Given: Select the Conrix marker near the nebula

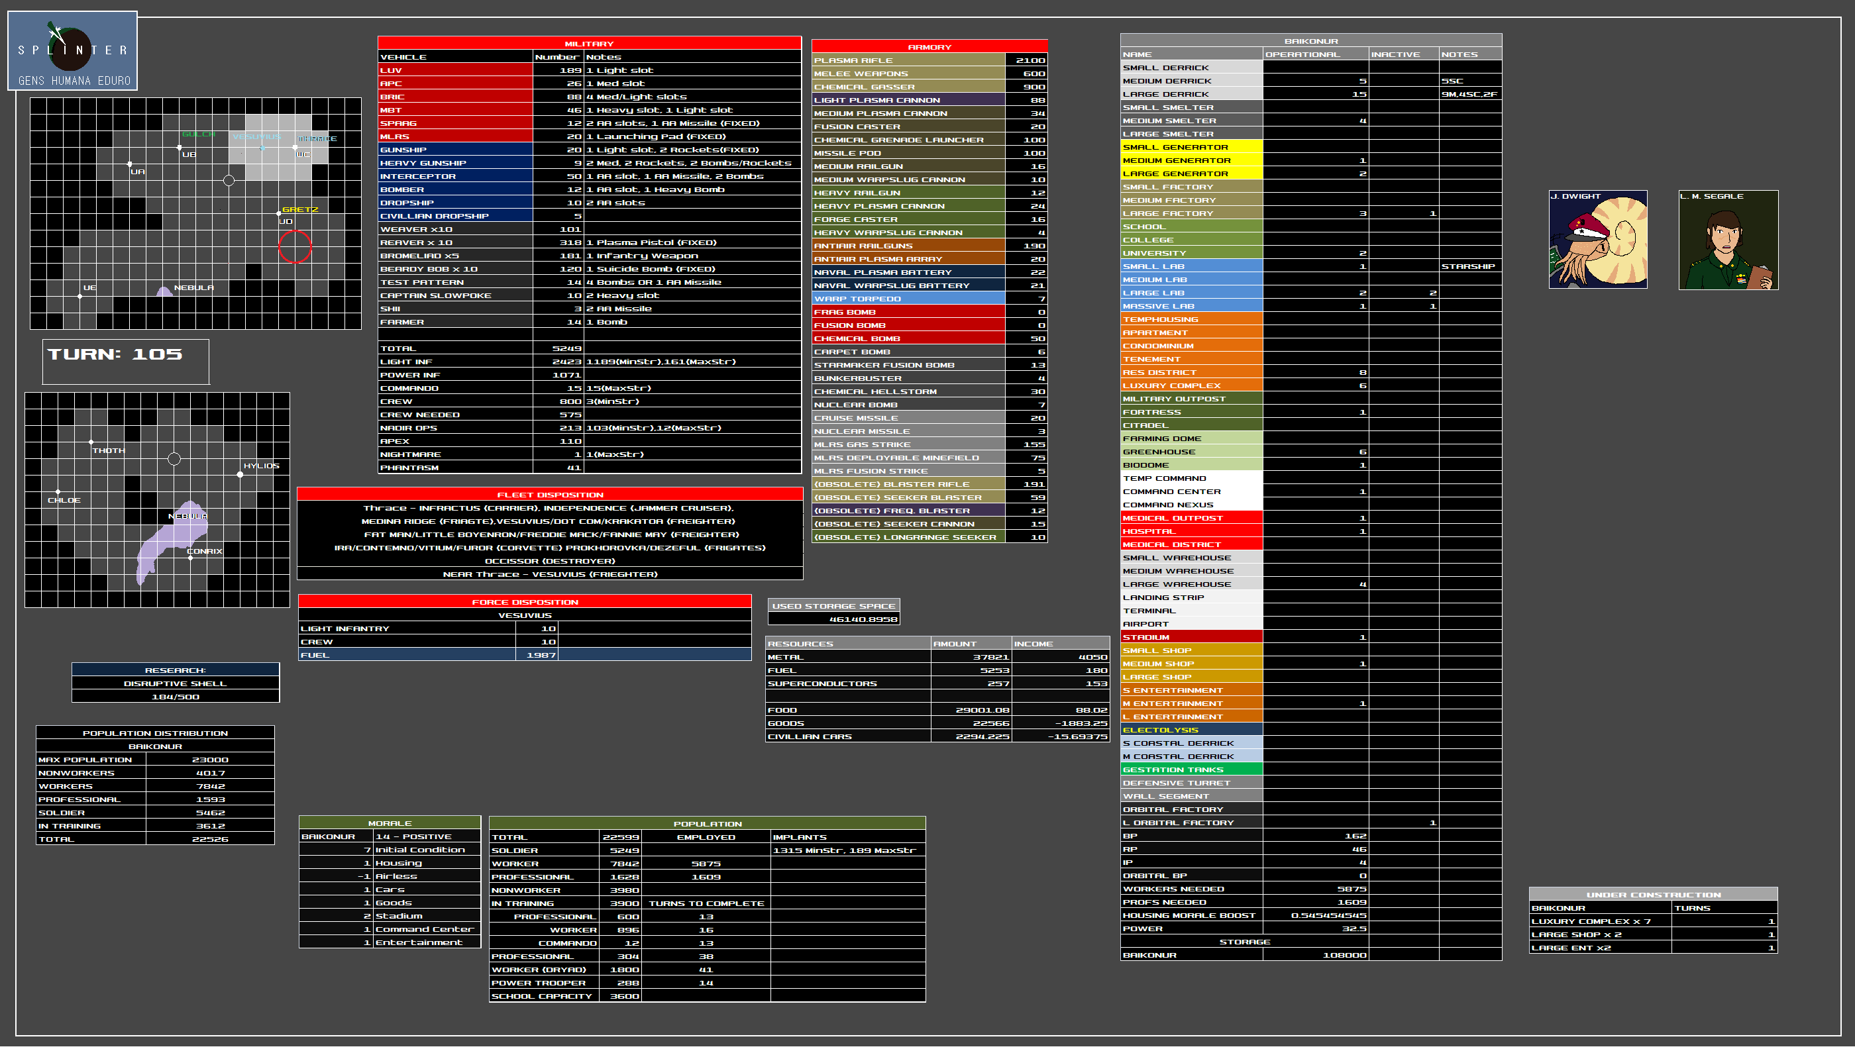Looking at the screenshot, I should 190,558.
